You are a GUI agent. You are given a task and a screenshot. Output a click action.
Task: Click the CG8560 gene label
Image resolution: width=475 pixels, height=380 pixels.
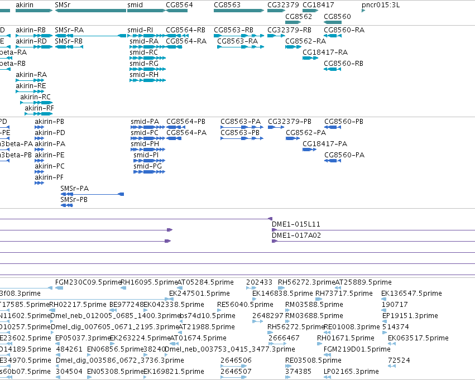[337, 16]
